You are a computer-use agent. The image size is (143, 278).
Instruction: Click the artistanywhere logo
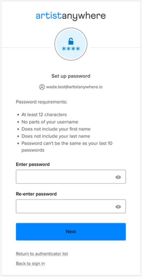click(x=71, y=16)
